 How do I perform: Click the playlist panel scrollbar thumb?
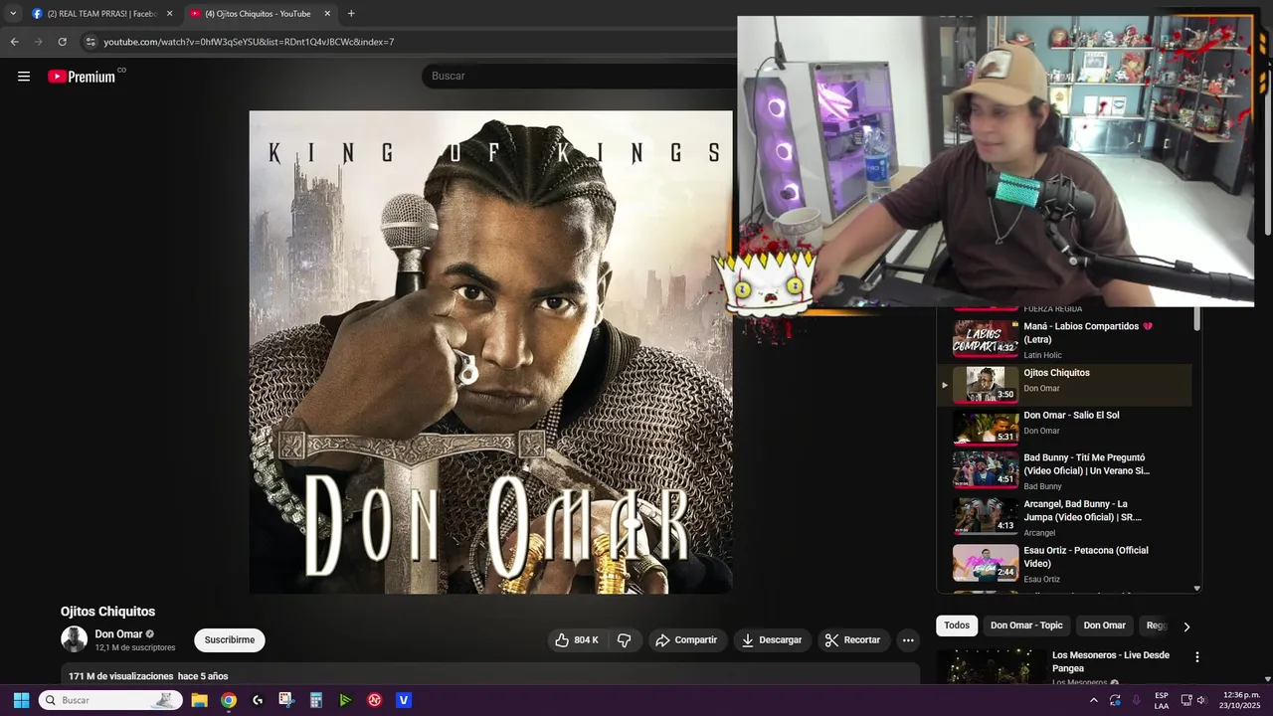point(1196,319)
